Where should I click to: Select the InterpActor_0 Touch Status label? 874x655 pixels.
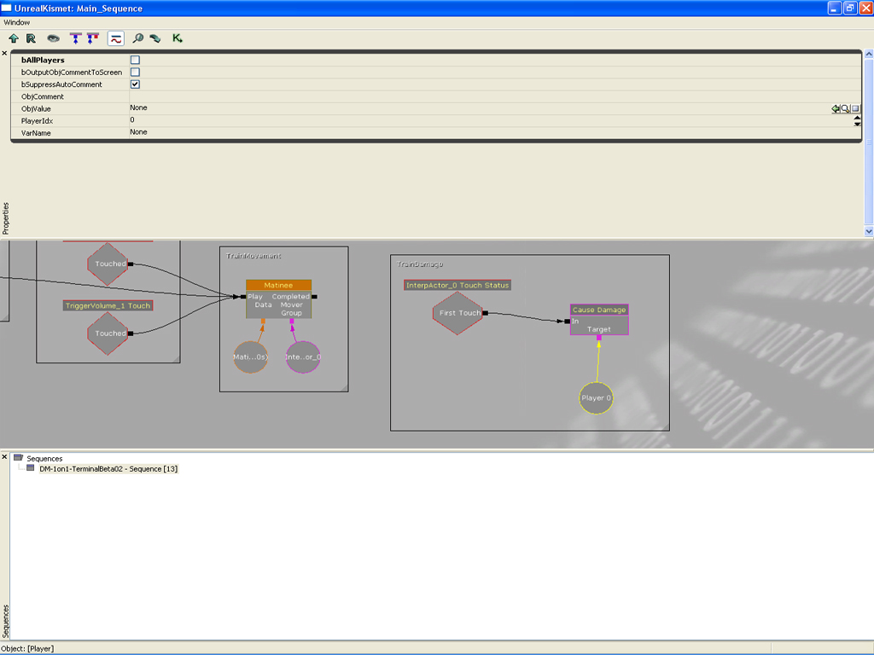pos(457,285)
